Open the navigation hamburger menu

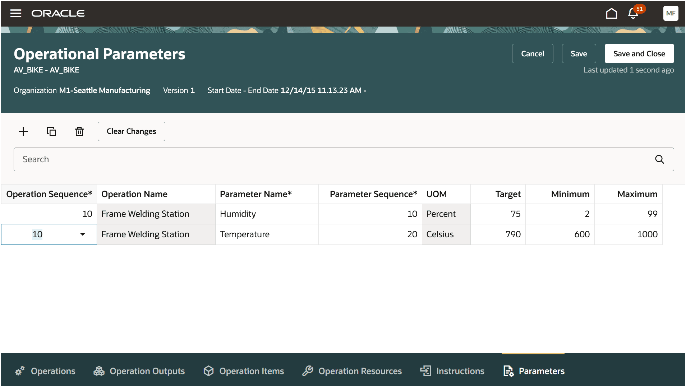(x=16, y=13)
